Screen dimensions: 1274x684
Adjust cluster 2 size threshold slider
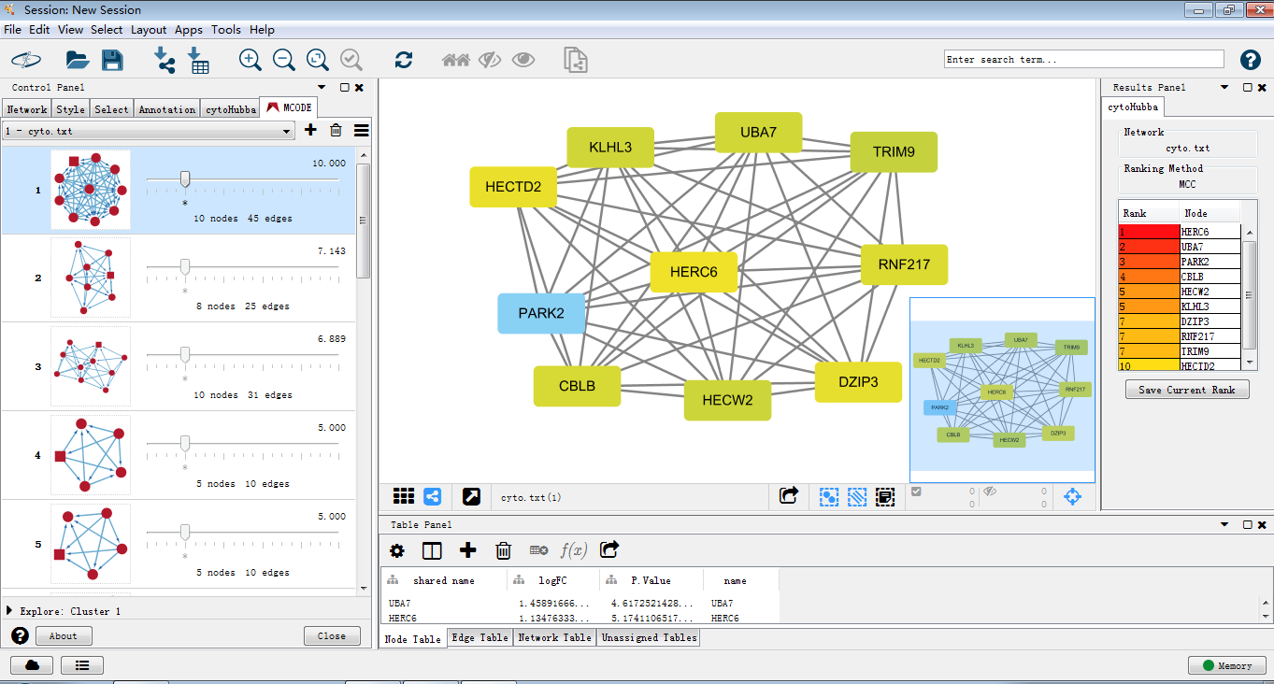point(185,267)
